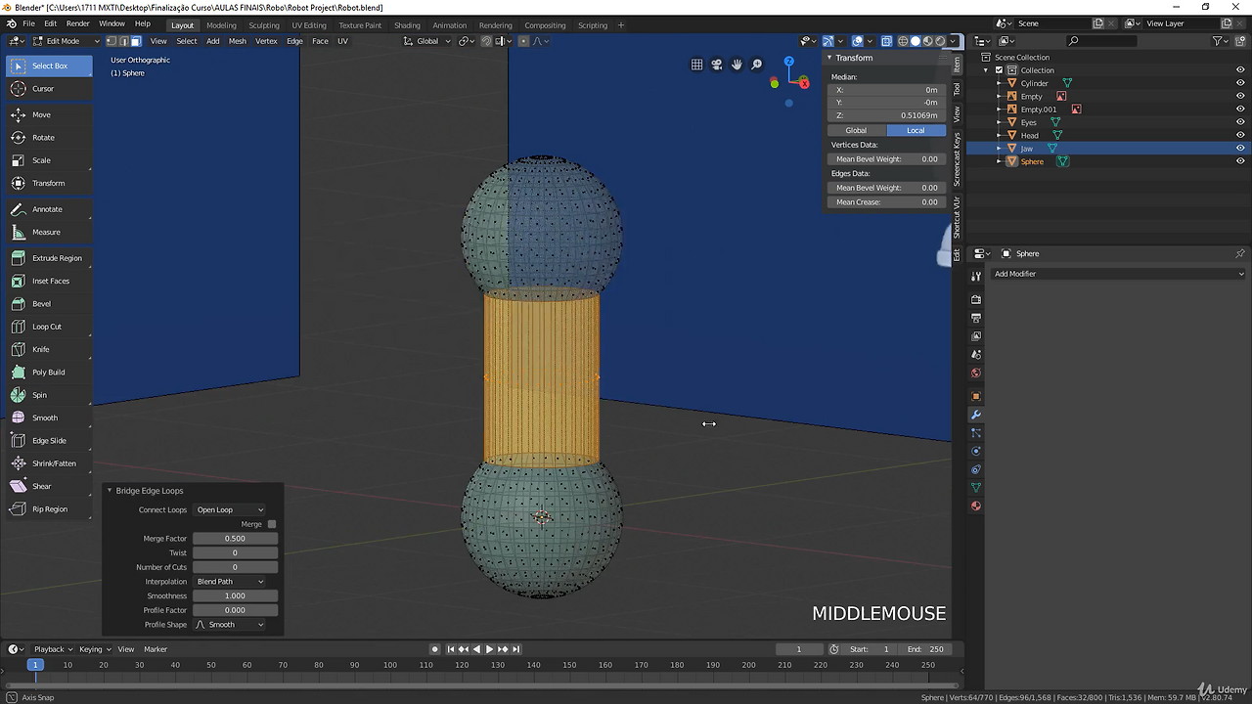Enable the Merge checkbox

click(x=272, y=524)
